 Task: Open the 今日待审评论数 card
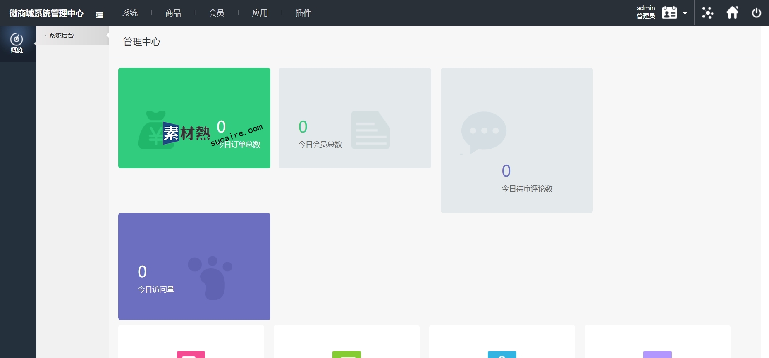coord(517,140)
